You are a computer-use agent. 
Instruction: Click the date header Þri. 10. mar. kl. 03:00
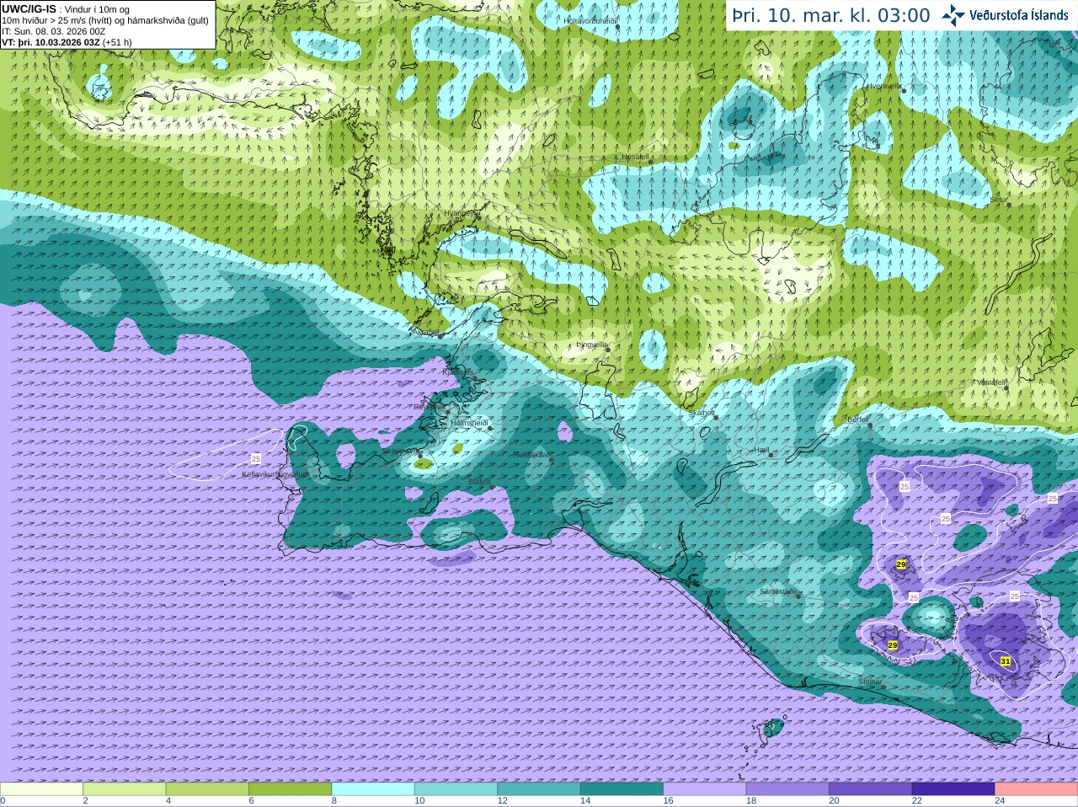(830, 15)
